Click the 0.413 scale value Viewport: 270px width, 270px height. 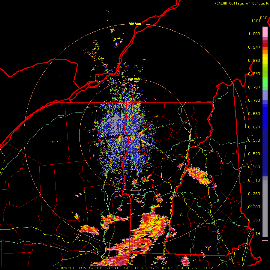coord(254,180)
